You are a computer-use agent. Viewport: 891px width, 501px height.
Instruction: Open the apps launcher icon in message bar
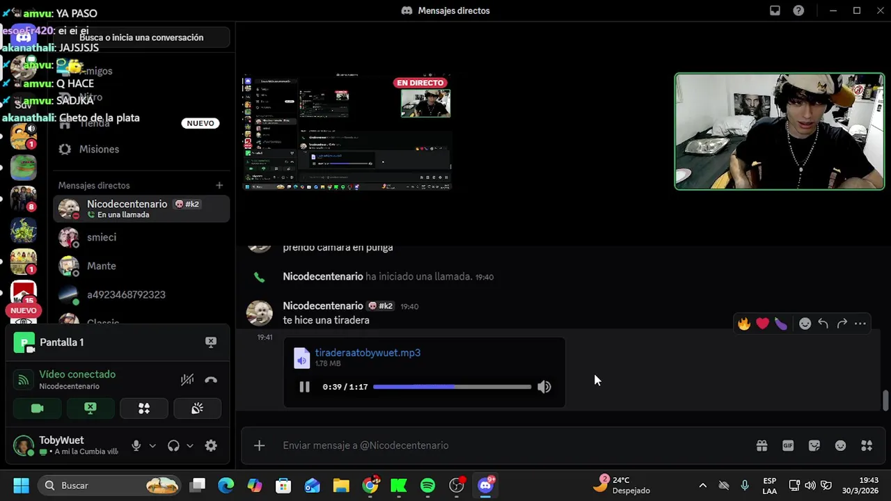(867, 445)
